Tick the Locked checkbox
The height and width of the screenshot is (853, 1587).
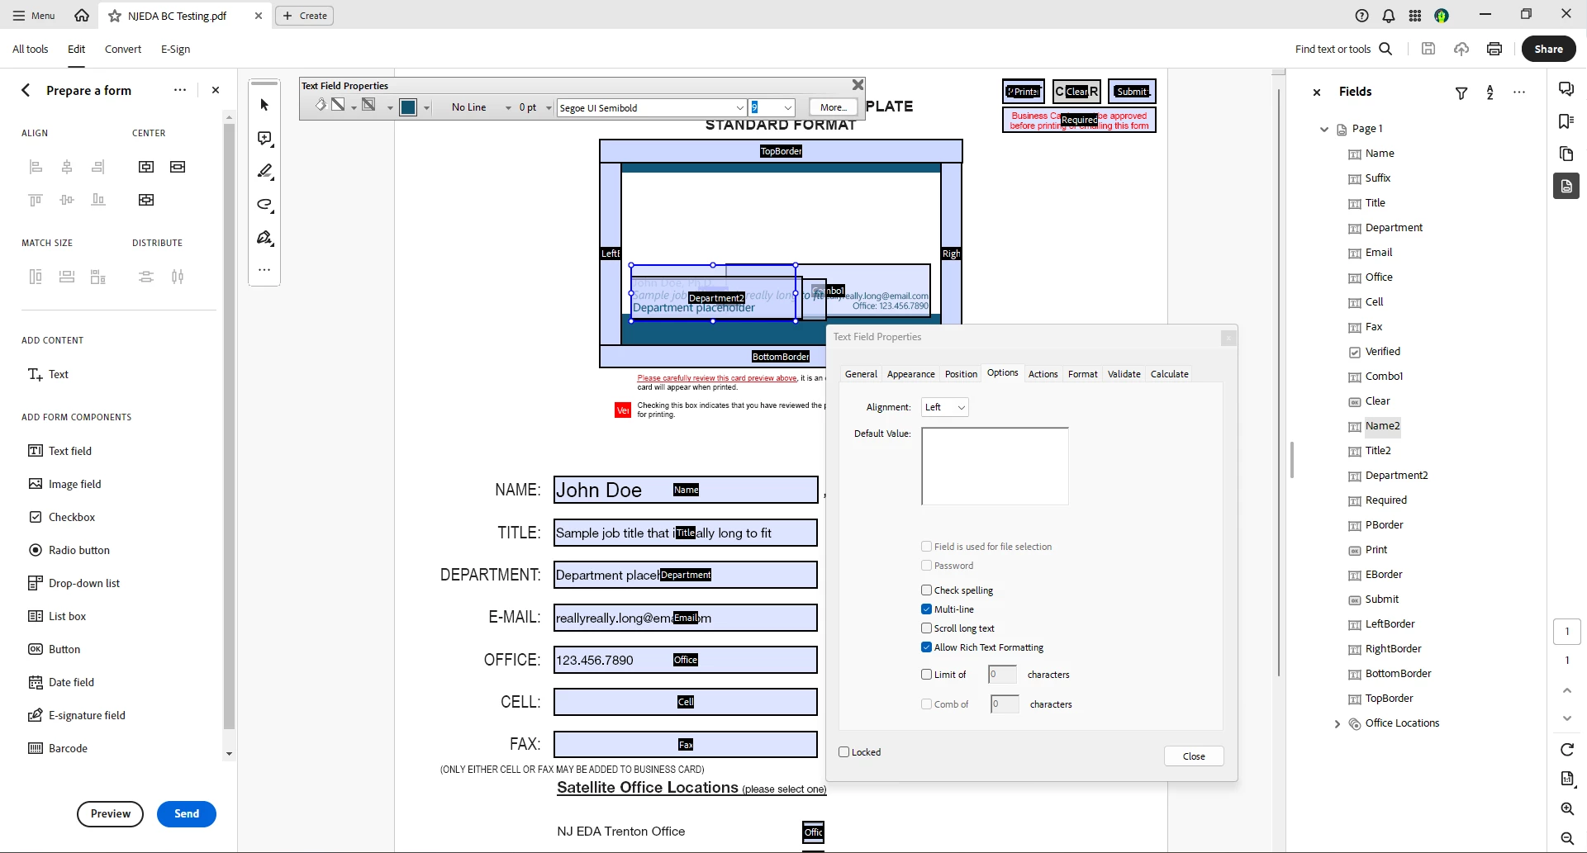(844, 752)
